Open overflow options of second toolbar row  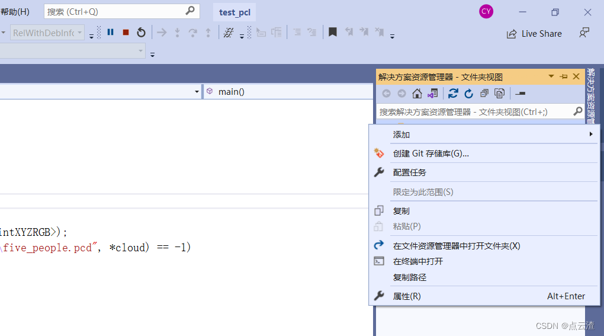pos(153,55)
